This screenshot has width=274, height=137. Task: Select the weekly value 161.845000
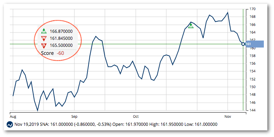click(x=61, y=38)
